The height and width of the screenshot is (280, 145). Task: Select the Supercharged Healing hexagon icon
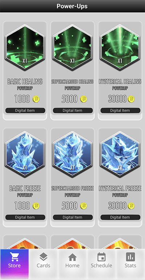[72, 48]
